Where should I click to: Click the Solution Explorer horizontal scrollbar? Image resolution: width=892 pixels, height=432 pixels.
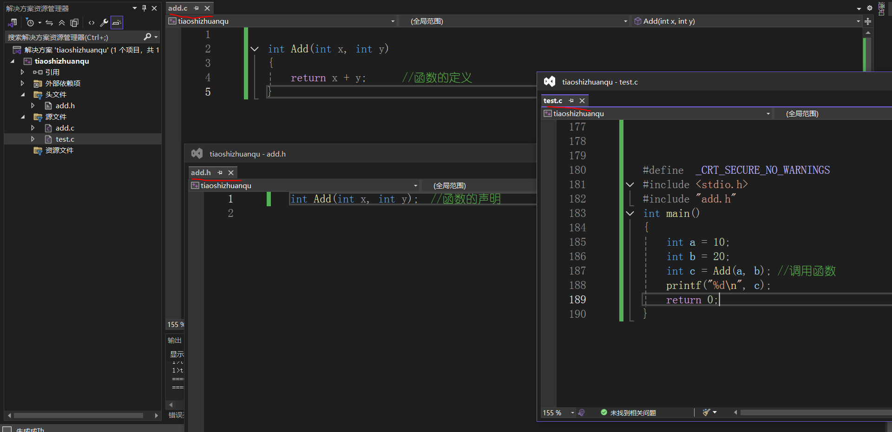point(79,415)
